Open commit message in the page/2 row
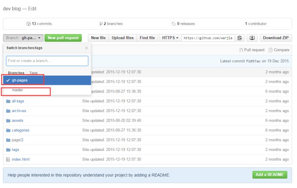 112,140
